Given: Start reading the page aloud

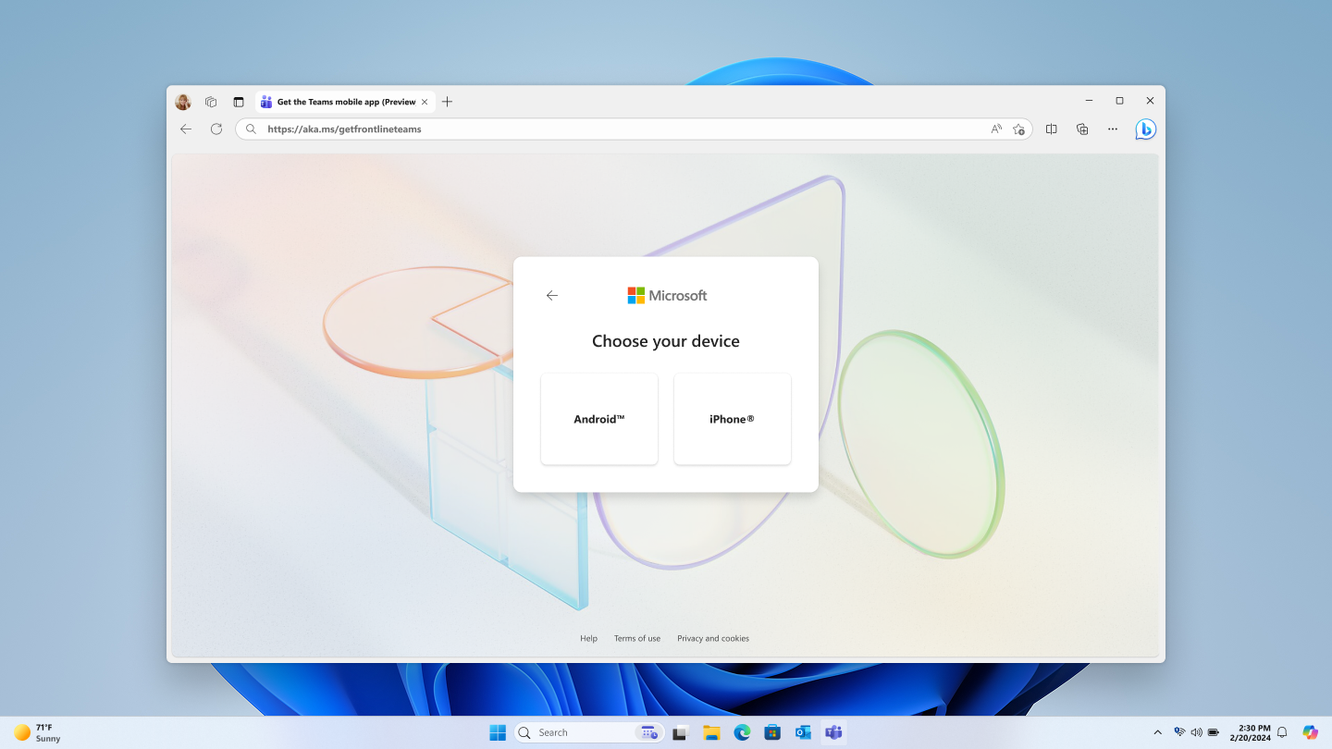Looking at the screenshot, I should tap(994, 129).
